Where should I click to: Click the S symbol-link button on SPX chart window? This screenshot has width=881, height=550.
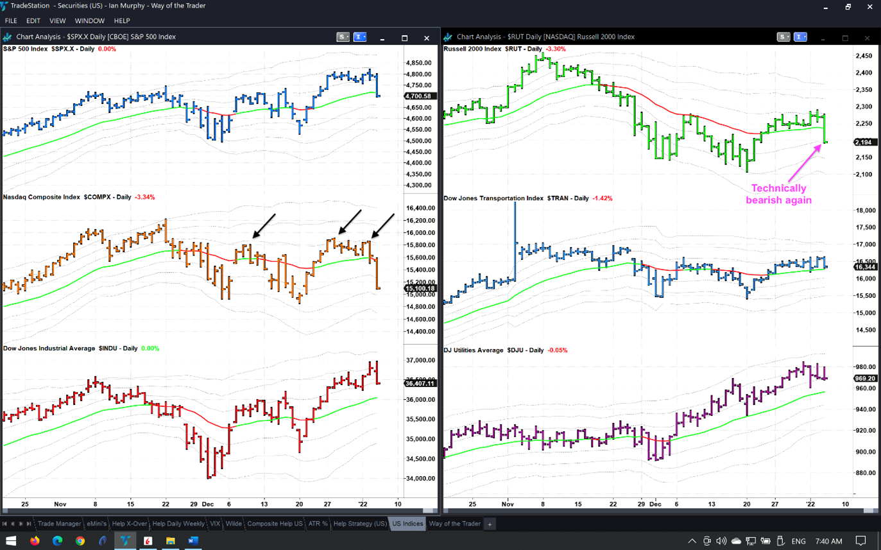[x=344, y=37]
